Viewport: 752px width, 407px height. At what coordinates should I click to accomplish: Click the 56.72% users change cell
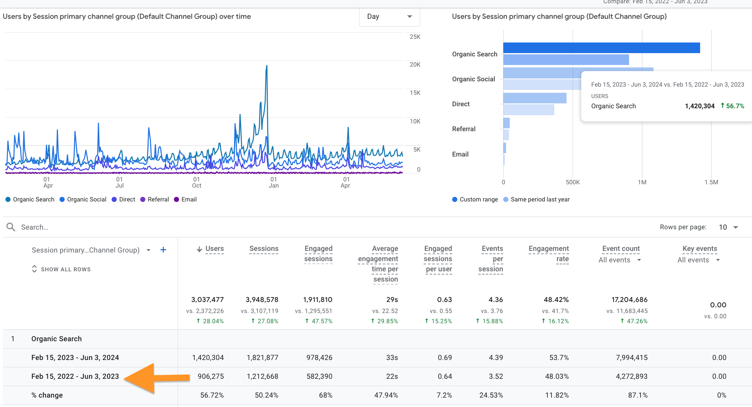point(212,395)
